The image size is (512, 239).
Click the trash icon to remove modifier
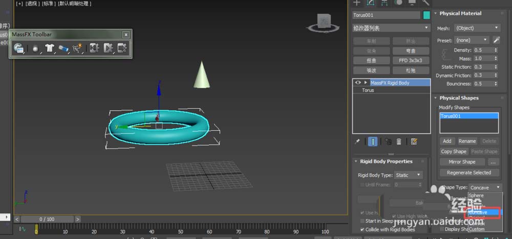398,141
